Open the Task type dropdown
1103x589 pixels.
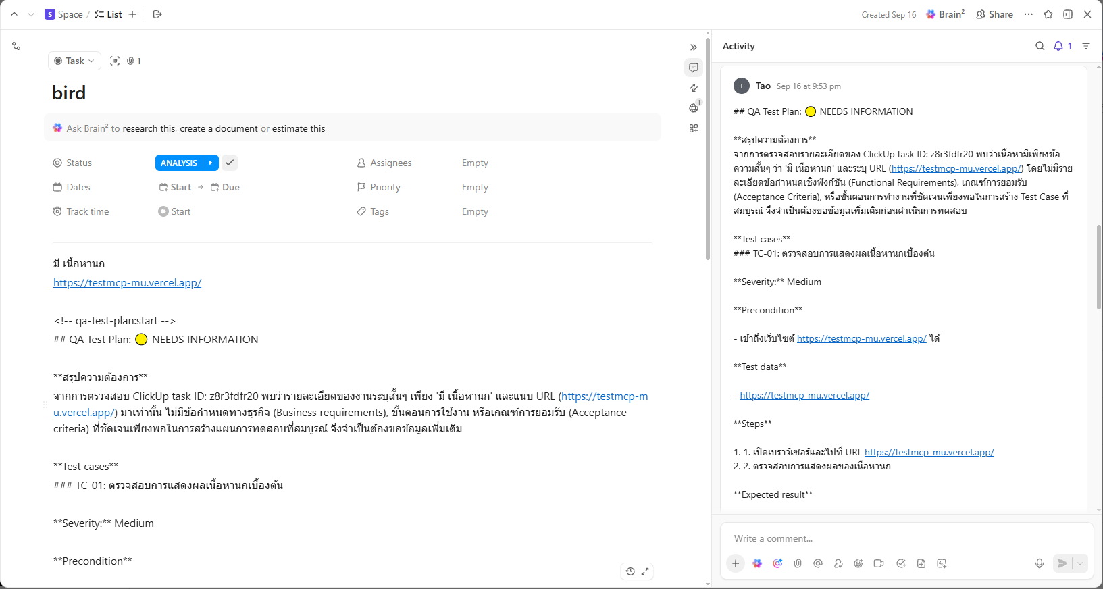[x=75, y=61]
